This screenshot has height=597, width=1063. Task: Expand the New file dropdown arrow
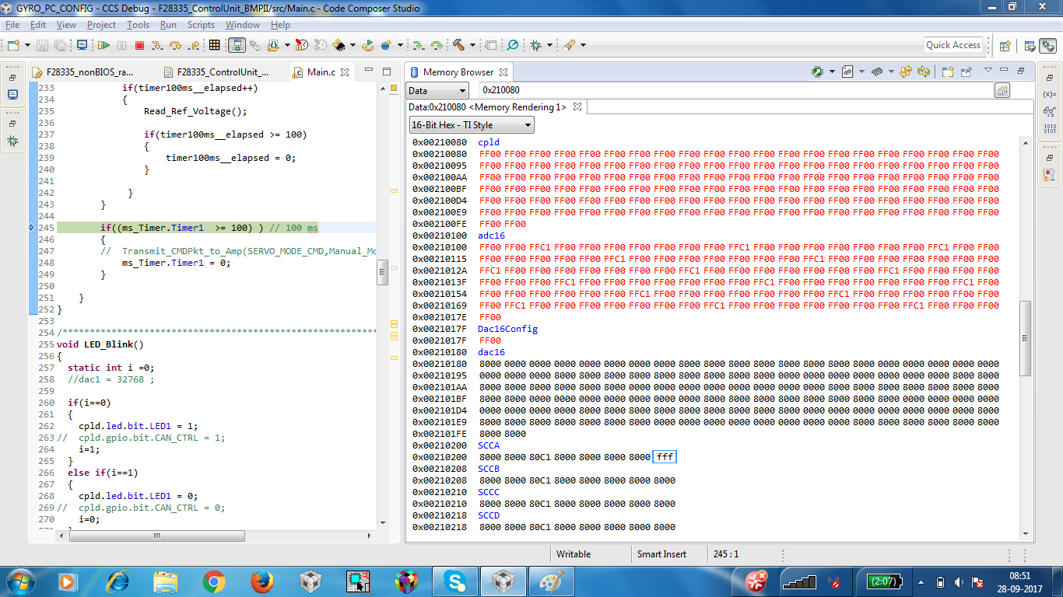tap(26, 45)
